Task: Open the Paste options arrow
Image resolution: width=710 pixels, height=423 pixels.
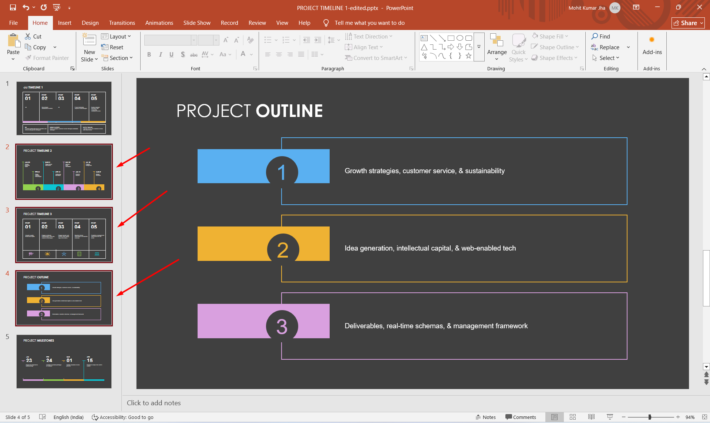Action: 13,59
